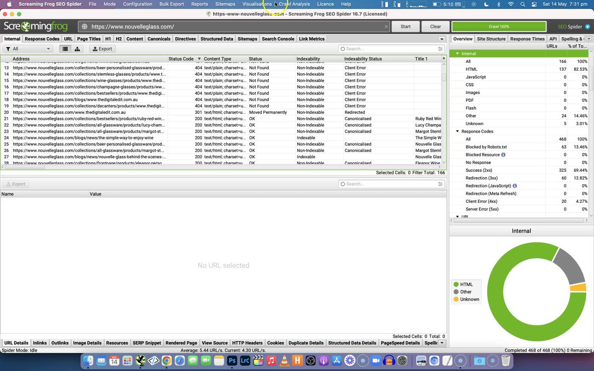
Task: Open the Link Metrics tab
Action: click(311, 39)
